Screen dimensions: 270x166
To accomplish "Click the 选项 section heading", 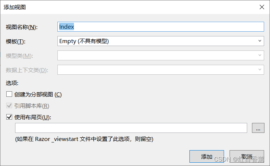I will tap(12, 83).
